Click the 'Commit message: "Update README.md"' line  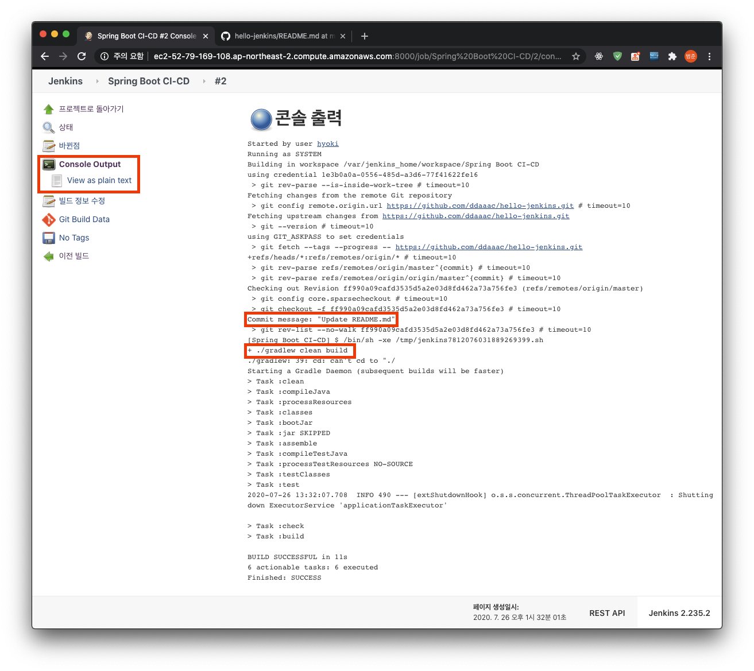pos(321,319)
